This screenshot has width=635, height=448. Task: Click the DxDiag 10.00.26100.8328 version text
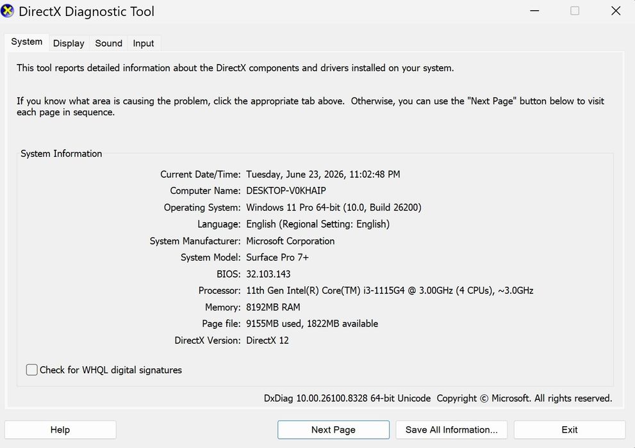point(347,398)
